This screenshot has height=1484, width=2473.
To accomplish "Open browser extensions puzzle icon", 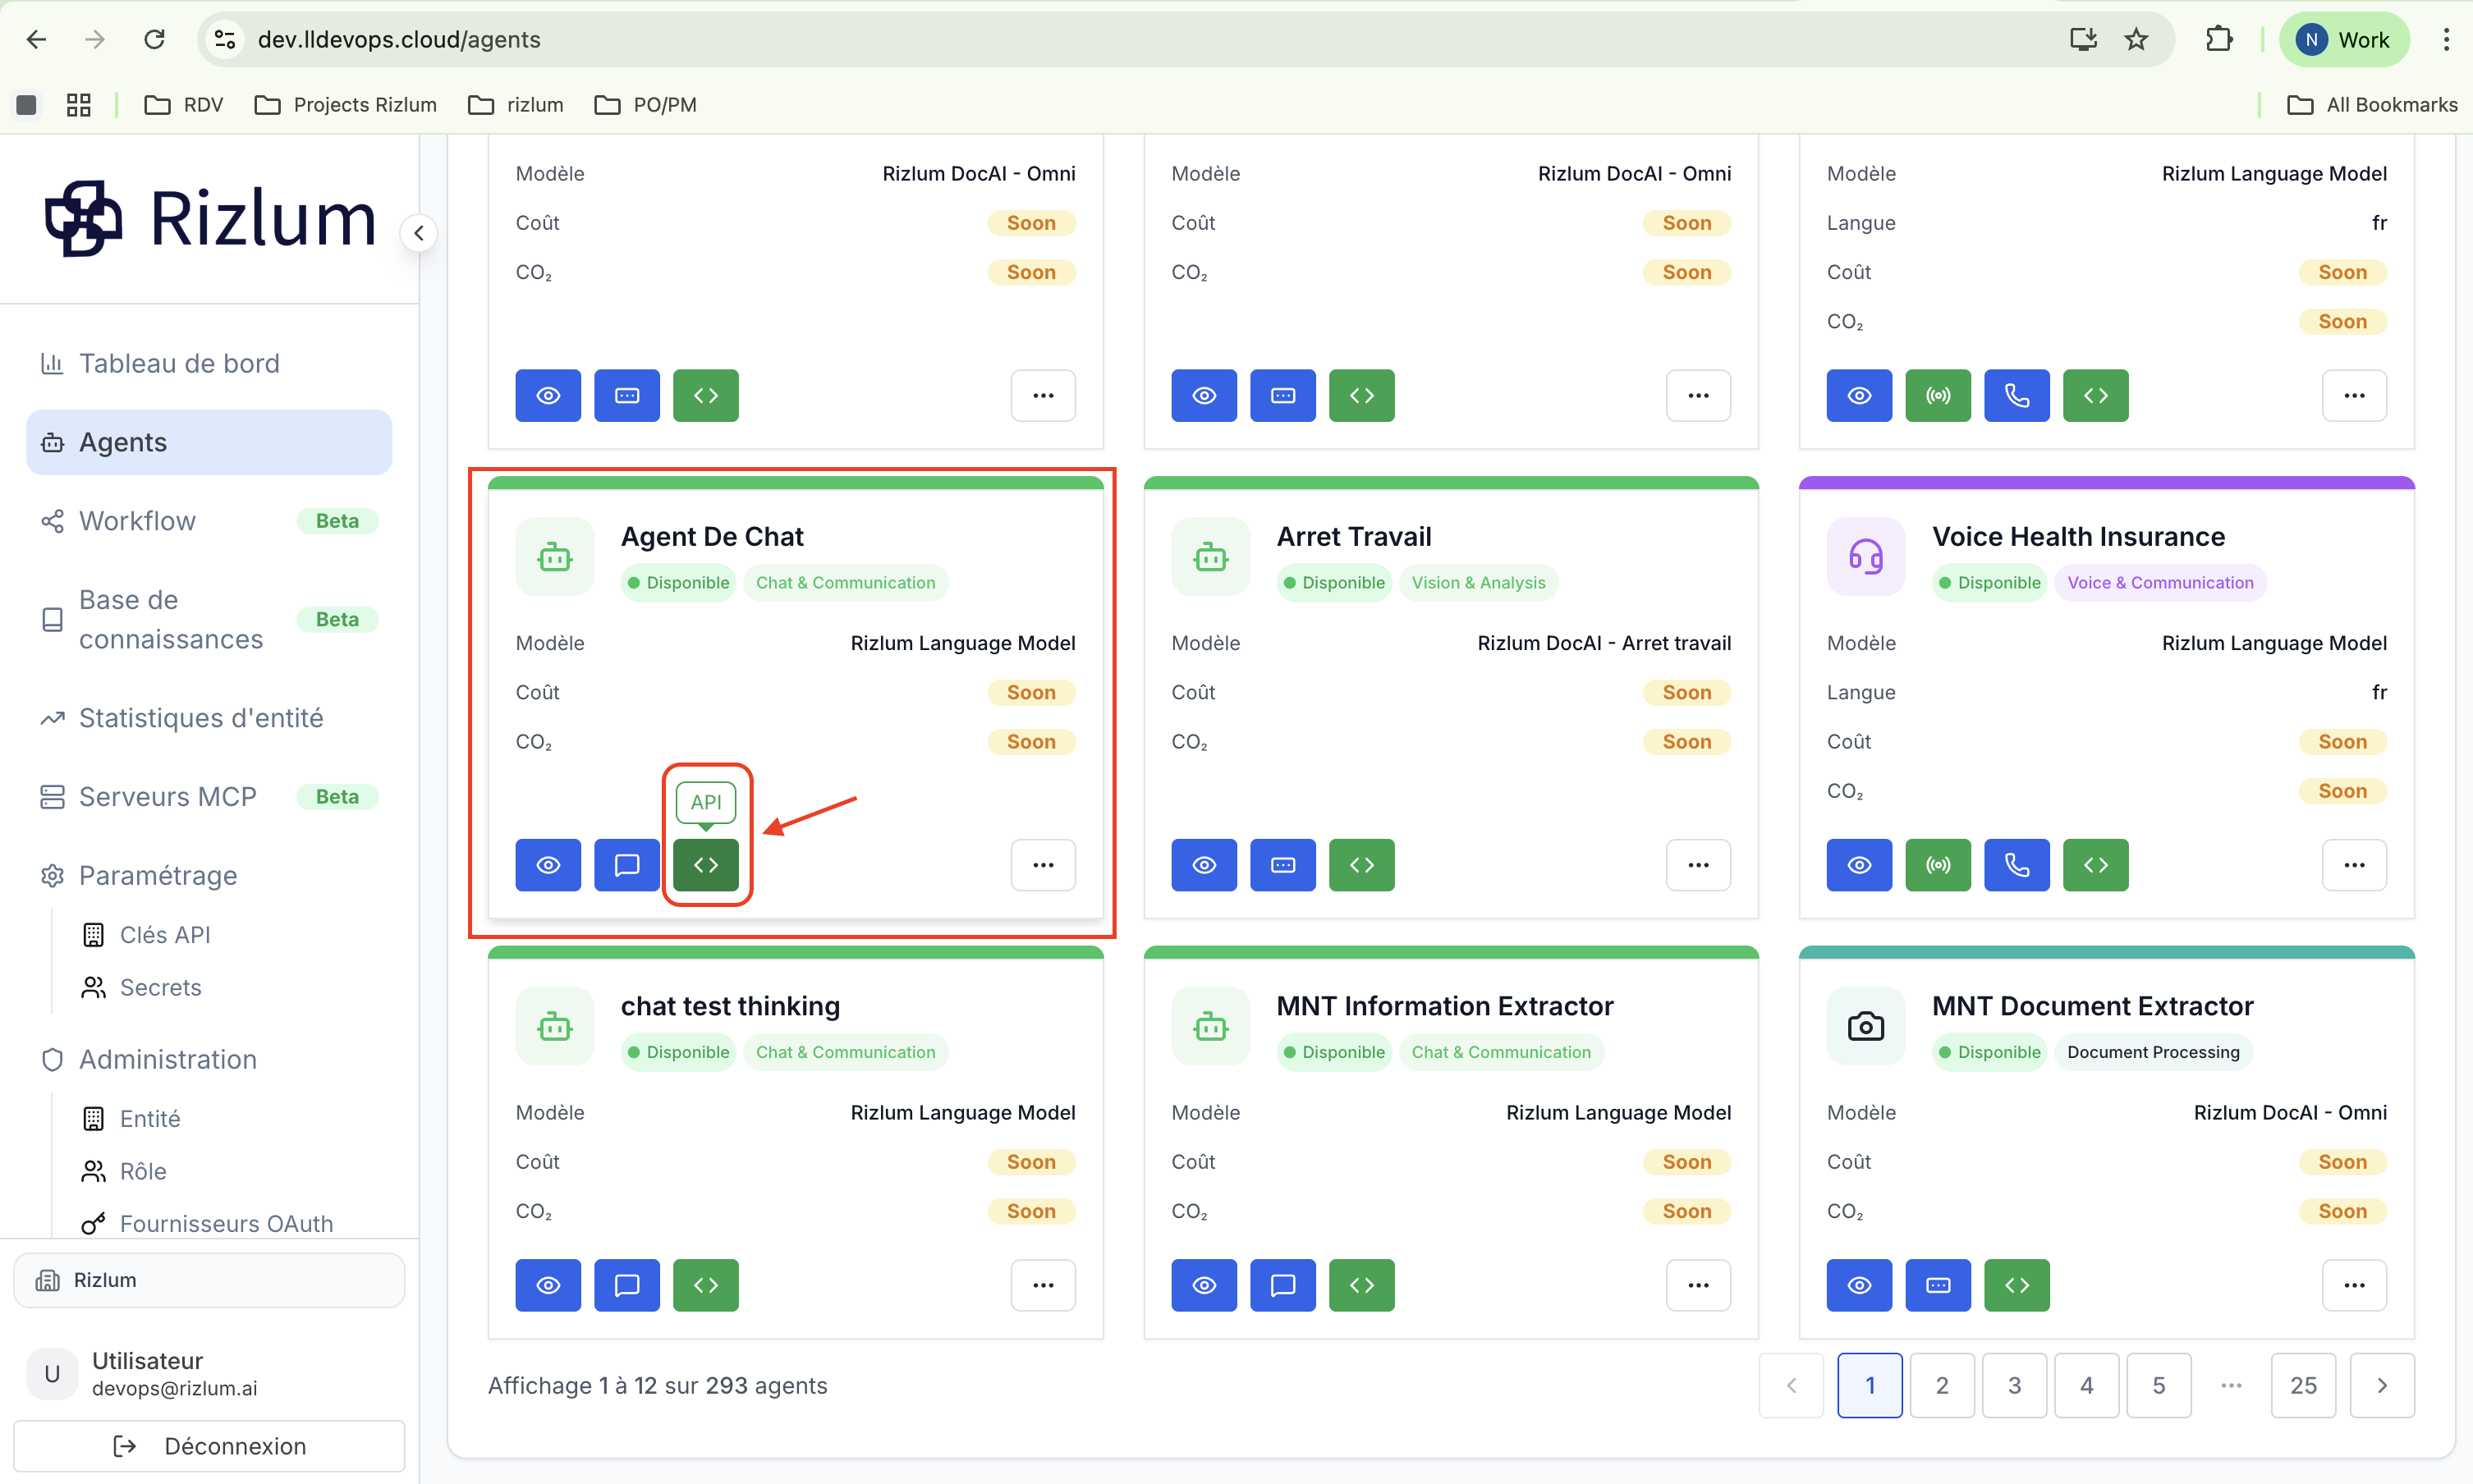I will [x=2219, y=39].
